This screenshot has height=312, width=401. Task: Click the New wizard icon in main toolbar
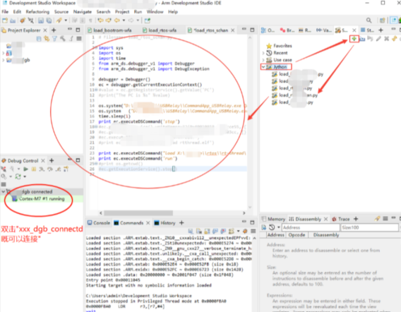[x=5, y=20]
